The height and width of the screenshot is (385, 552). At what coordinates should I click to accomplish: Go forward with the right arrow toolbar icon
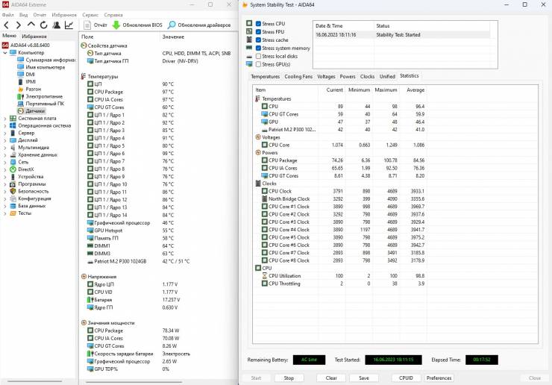click(19, 25)
